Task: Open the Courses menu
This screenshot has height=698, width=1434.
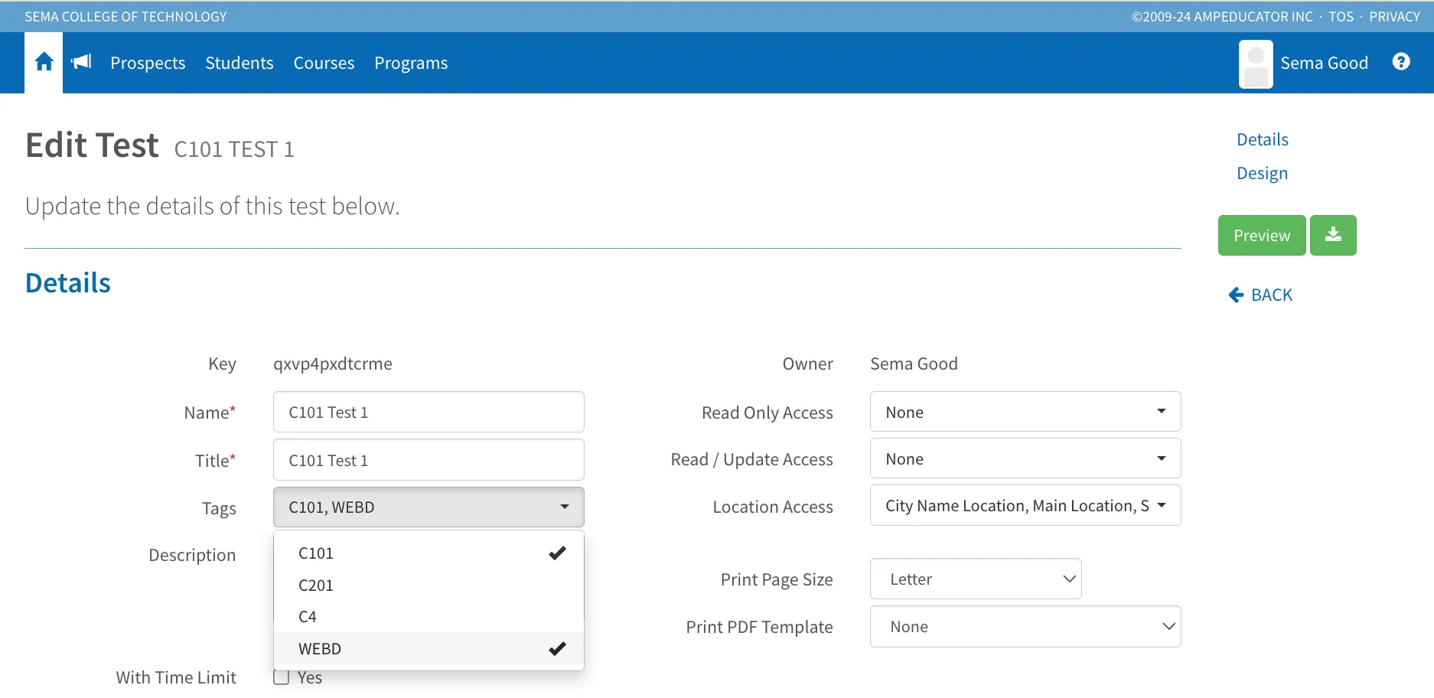Action: click(x=324, y=63)
